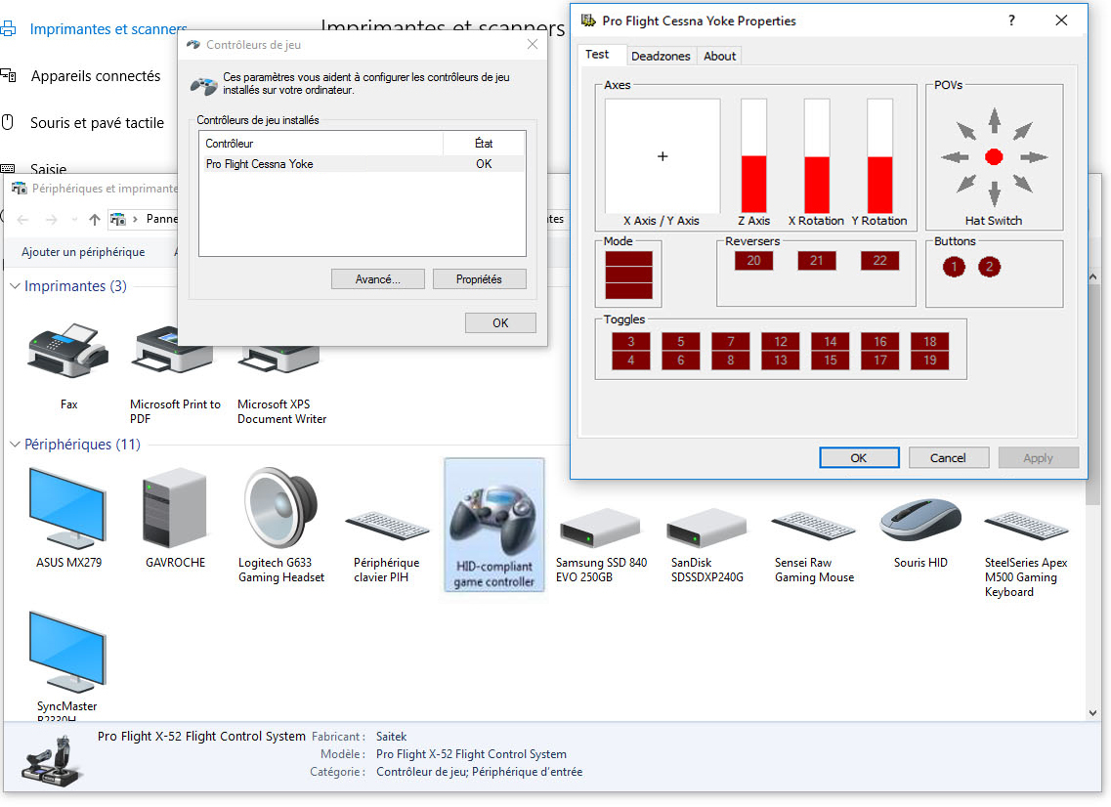The width and height of the screenshot is (1111, 807).
Task: Click the Avancé... button
Action: click(x=377, y=279)
